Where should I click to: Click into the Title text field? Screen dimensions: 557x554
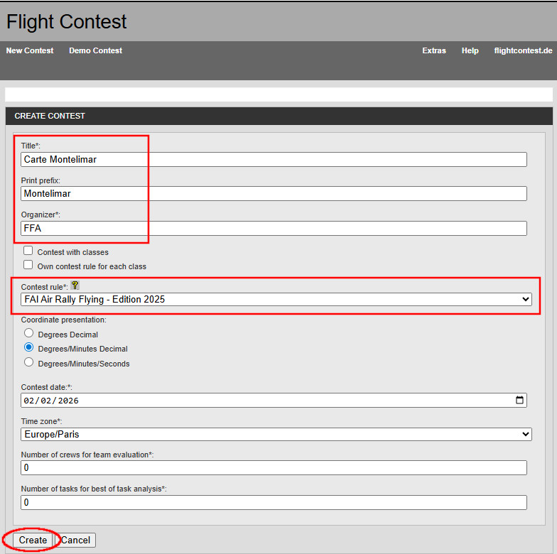click(274, 160)
